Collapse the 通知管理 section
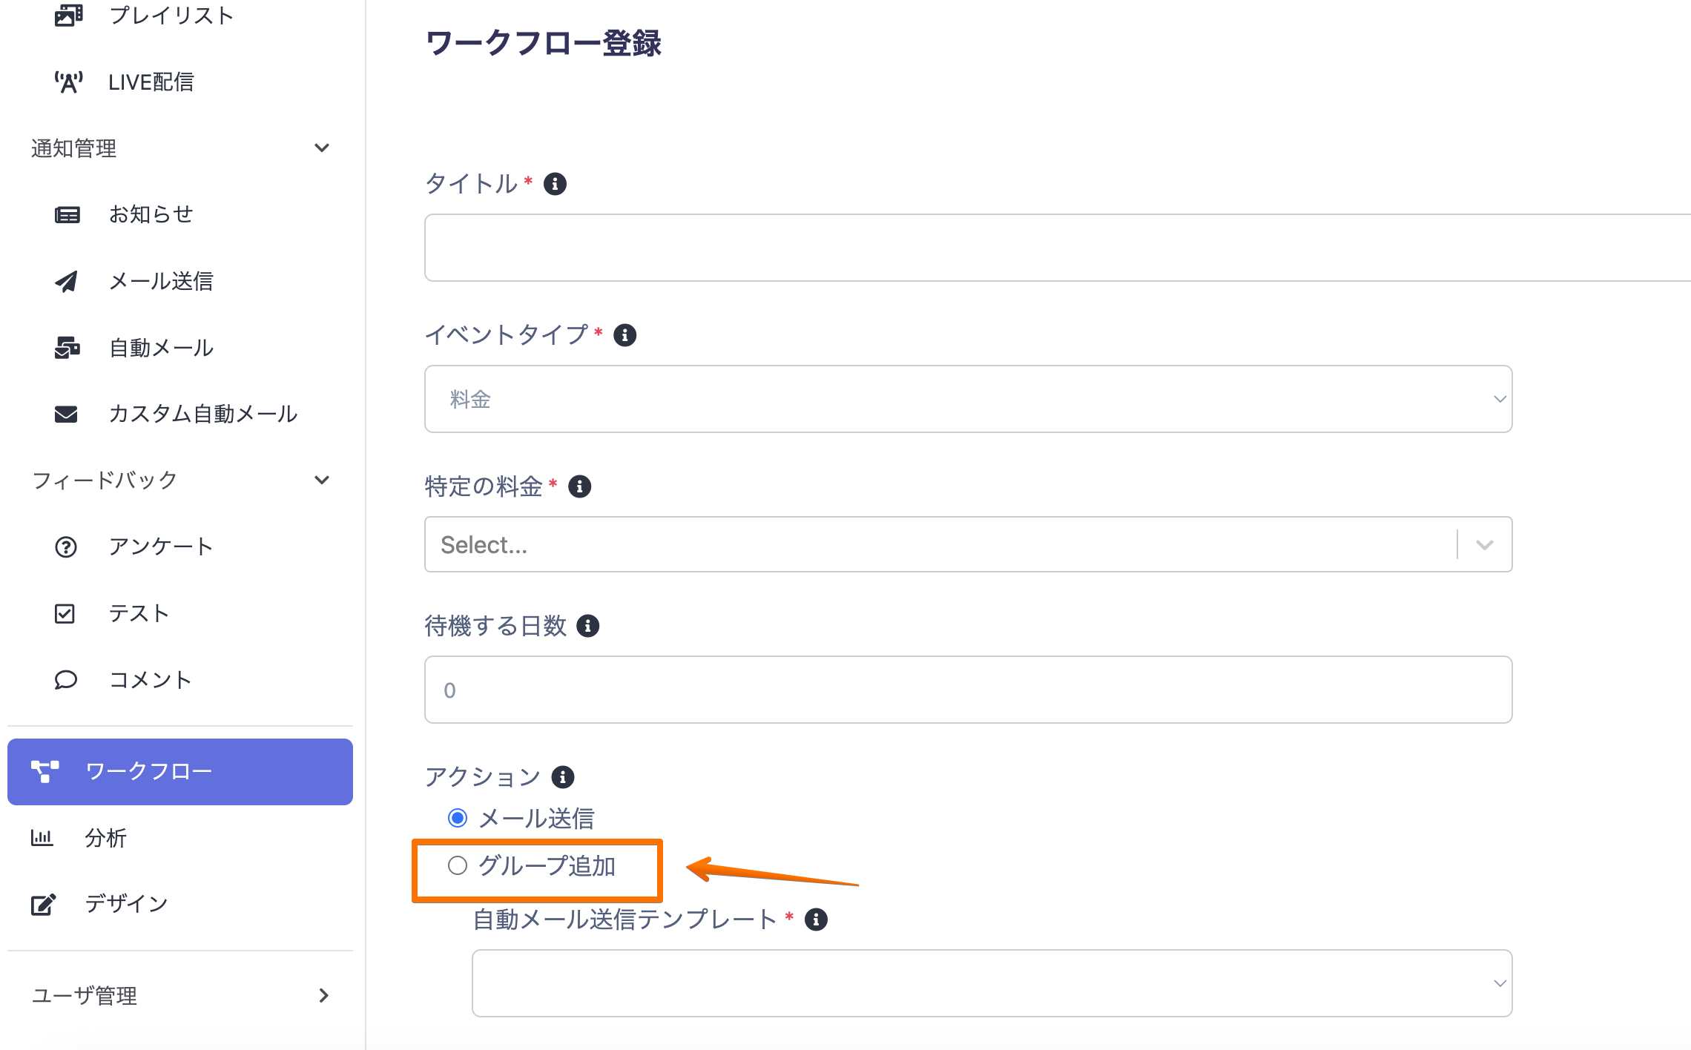The width and height of the screenshot is (1691, 1050). 322,148
